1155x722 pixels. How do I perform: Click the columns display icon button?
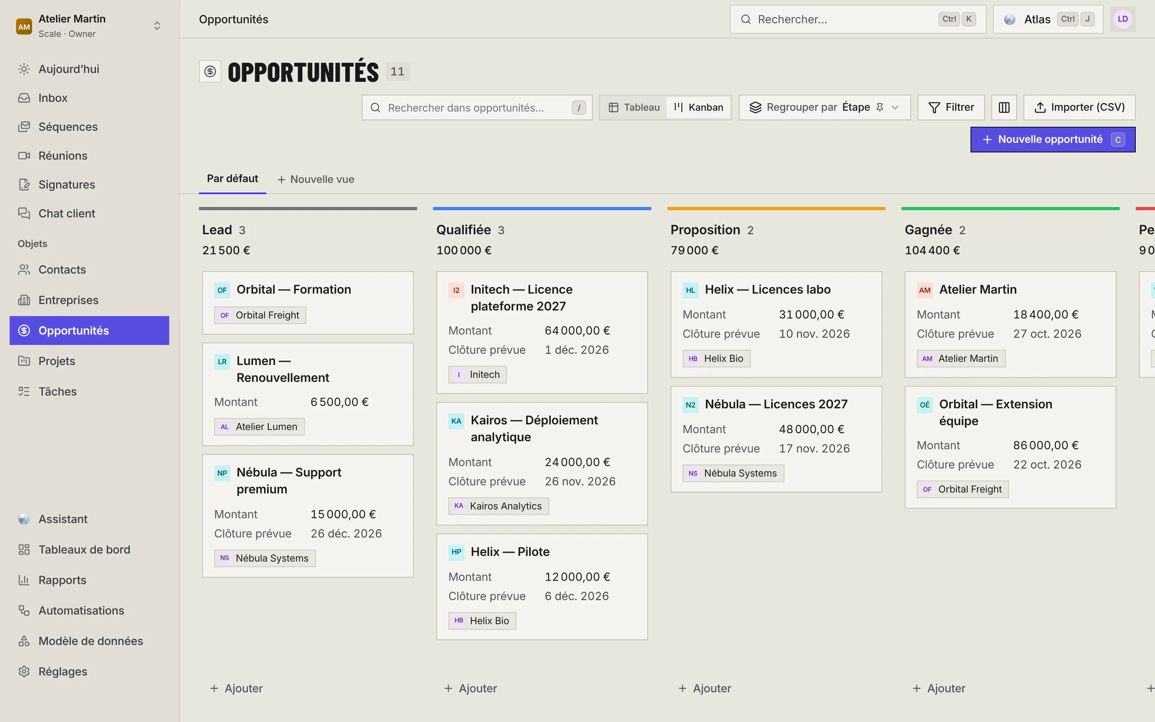(1004, 107)
